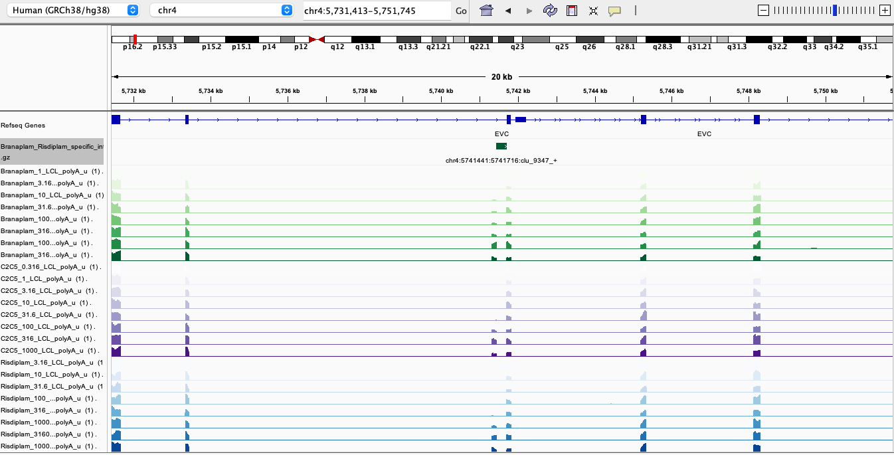The height and width of the screenshot is (455, 894).
Task: Toggle the yellow popup behavior speech bubble
Action: (x=614, y=11)
